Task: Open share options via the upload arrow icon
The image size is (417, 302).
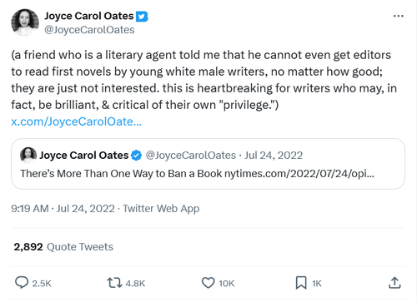Action: click(x=394, y=283)
